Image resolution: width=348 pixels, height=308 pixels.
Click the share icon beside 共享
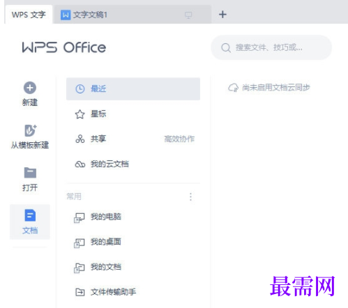(80, 139)
